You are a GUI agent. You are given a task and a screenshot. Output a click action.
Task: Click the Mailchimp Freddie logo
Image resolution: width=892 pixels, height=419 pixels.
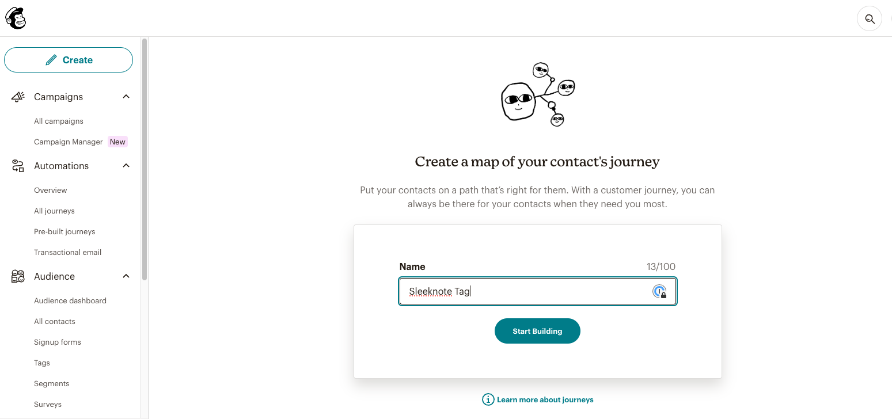(16, 18)
